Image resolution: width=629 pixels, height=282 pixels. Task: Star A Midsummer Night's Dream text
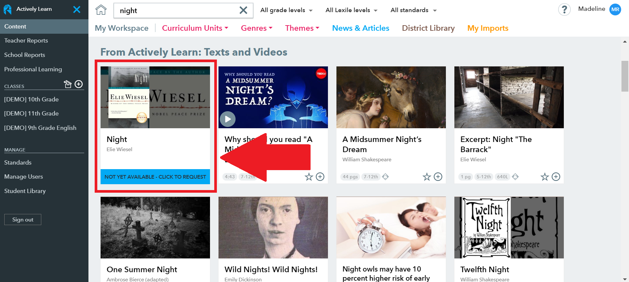coord(427,177)
